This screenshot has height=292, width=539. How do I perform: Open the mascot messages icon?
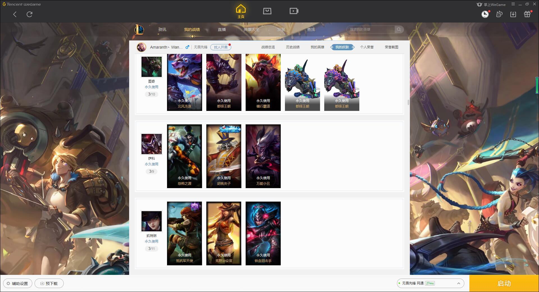tap(499, 14)
